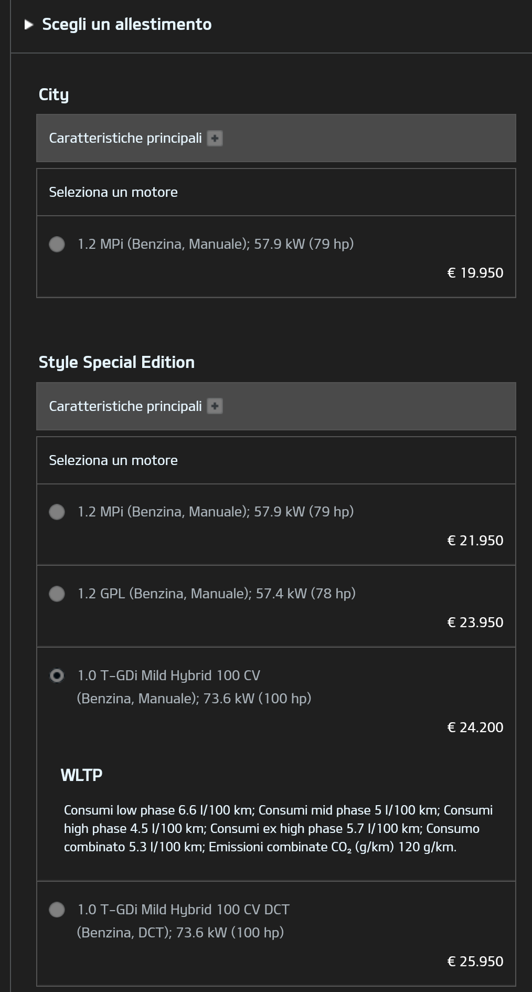Viewport: 532px width, 992px height.
Task: Click the WLTP consumption heading
Action: [81, 775]
